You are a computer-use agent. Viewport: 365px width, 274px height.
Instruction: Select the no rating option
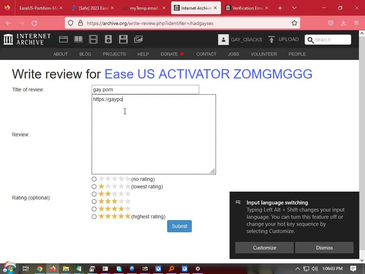(x=94, y=179)
